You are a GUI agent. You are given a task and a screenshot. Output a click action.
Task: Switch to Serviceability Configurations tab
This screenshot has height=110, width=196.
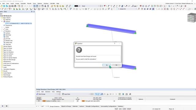pyautogui.click(x=108, y=106)
